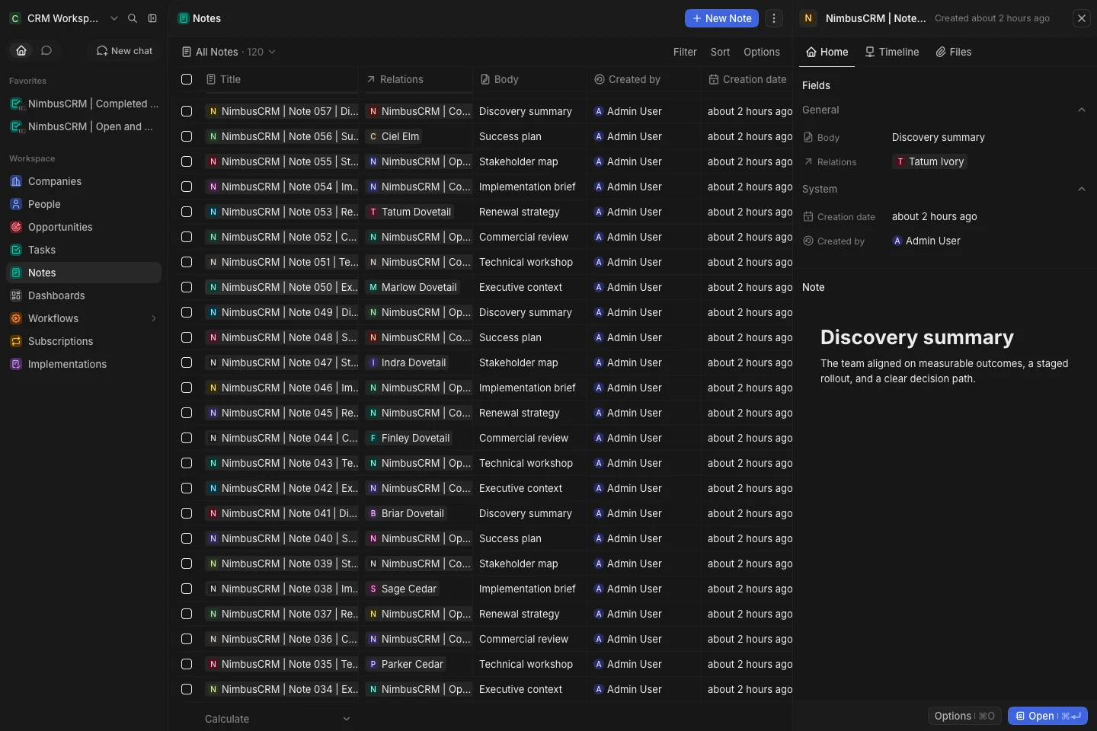1097x731 pixels.
Task: Open favorite NimbusCRM | Open and
Action: [84, 126]
